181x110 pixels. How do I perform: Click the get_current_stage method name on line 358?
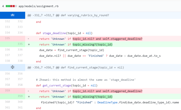(57, 85)
